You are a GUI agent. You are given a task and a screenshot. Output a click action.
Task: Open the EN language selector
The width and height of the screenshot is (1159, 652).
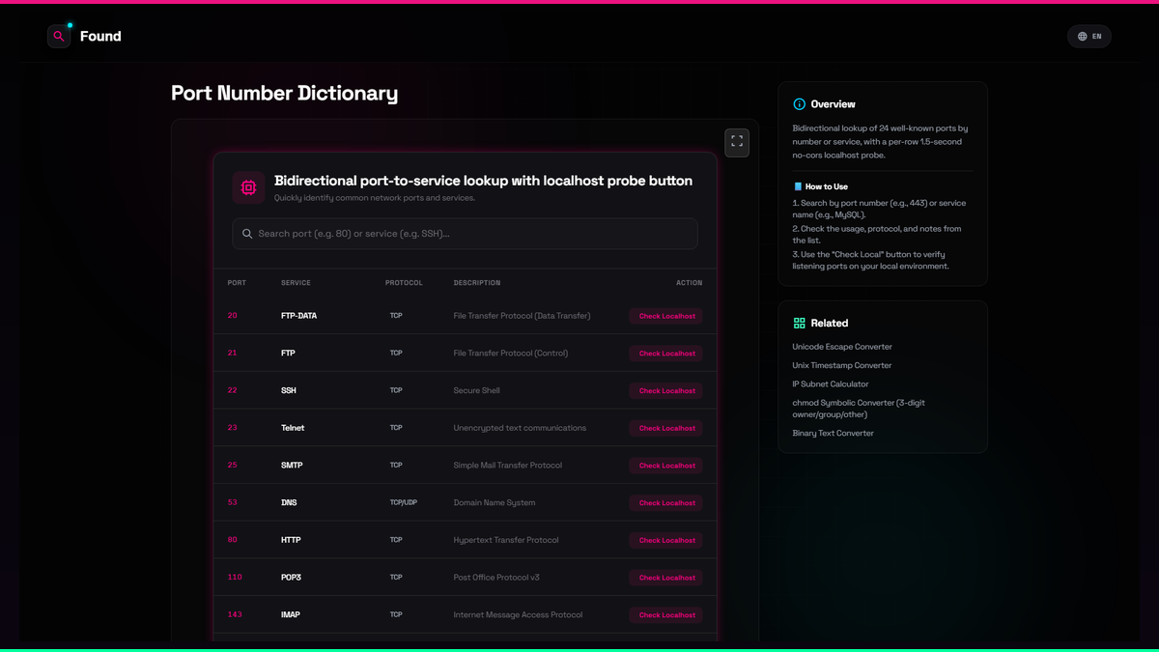pyautogui.click(x=1089, y=37)
